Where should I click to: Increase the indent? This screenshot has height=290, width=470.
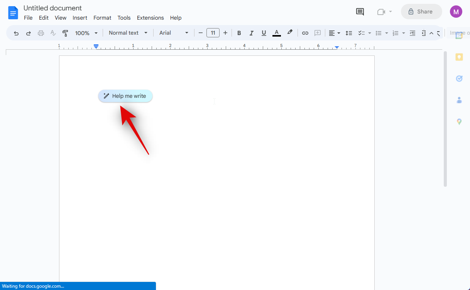pos(424,33)
